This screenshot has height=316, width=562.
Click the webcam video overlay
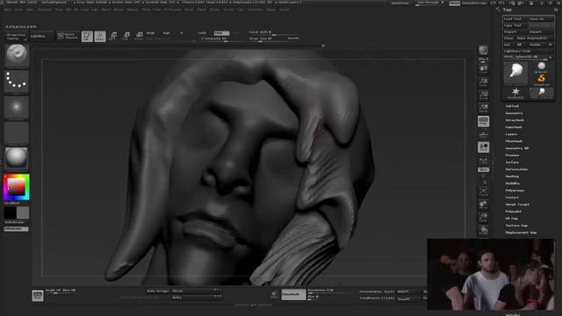pos(491,274)
